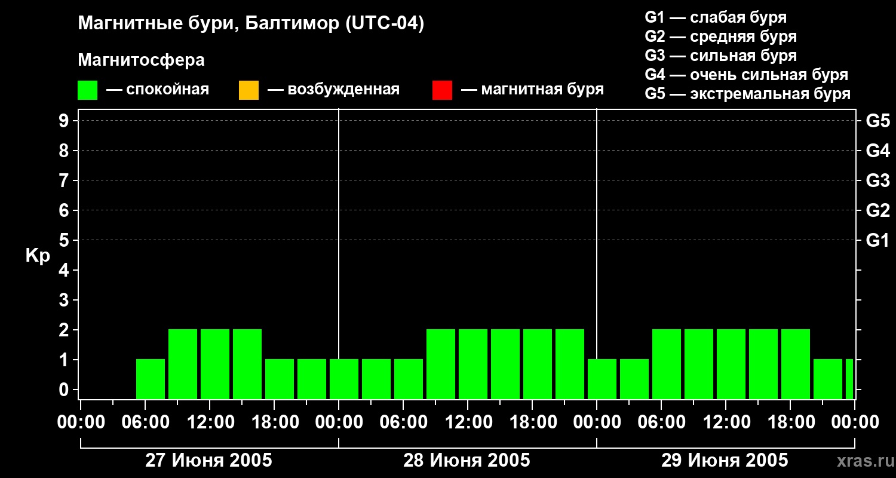Click the '12:00' tick label for 28 June
This screenshot has width=896, height=478.
468,422
